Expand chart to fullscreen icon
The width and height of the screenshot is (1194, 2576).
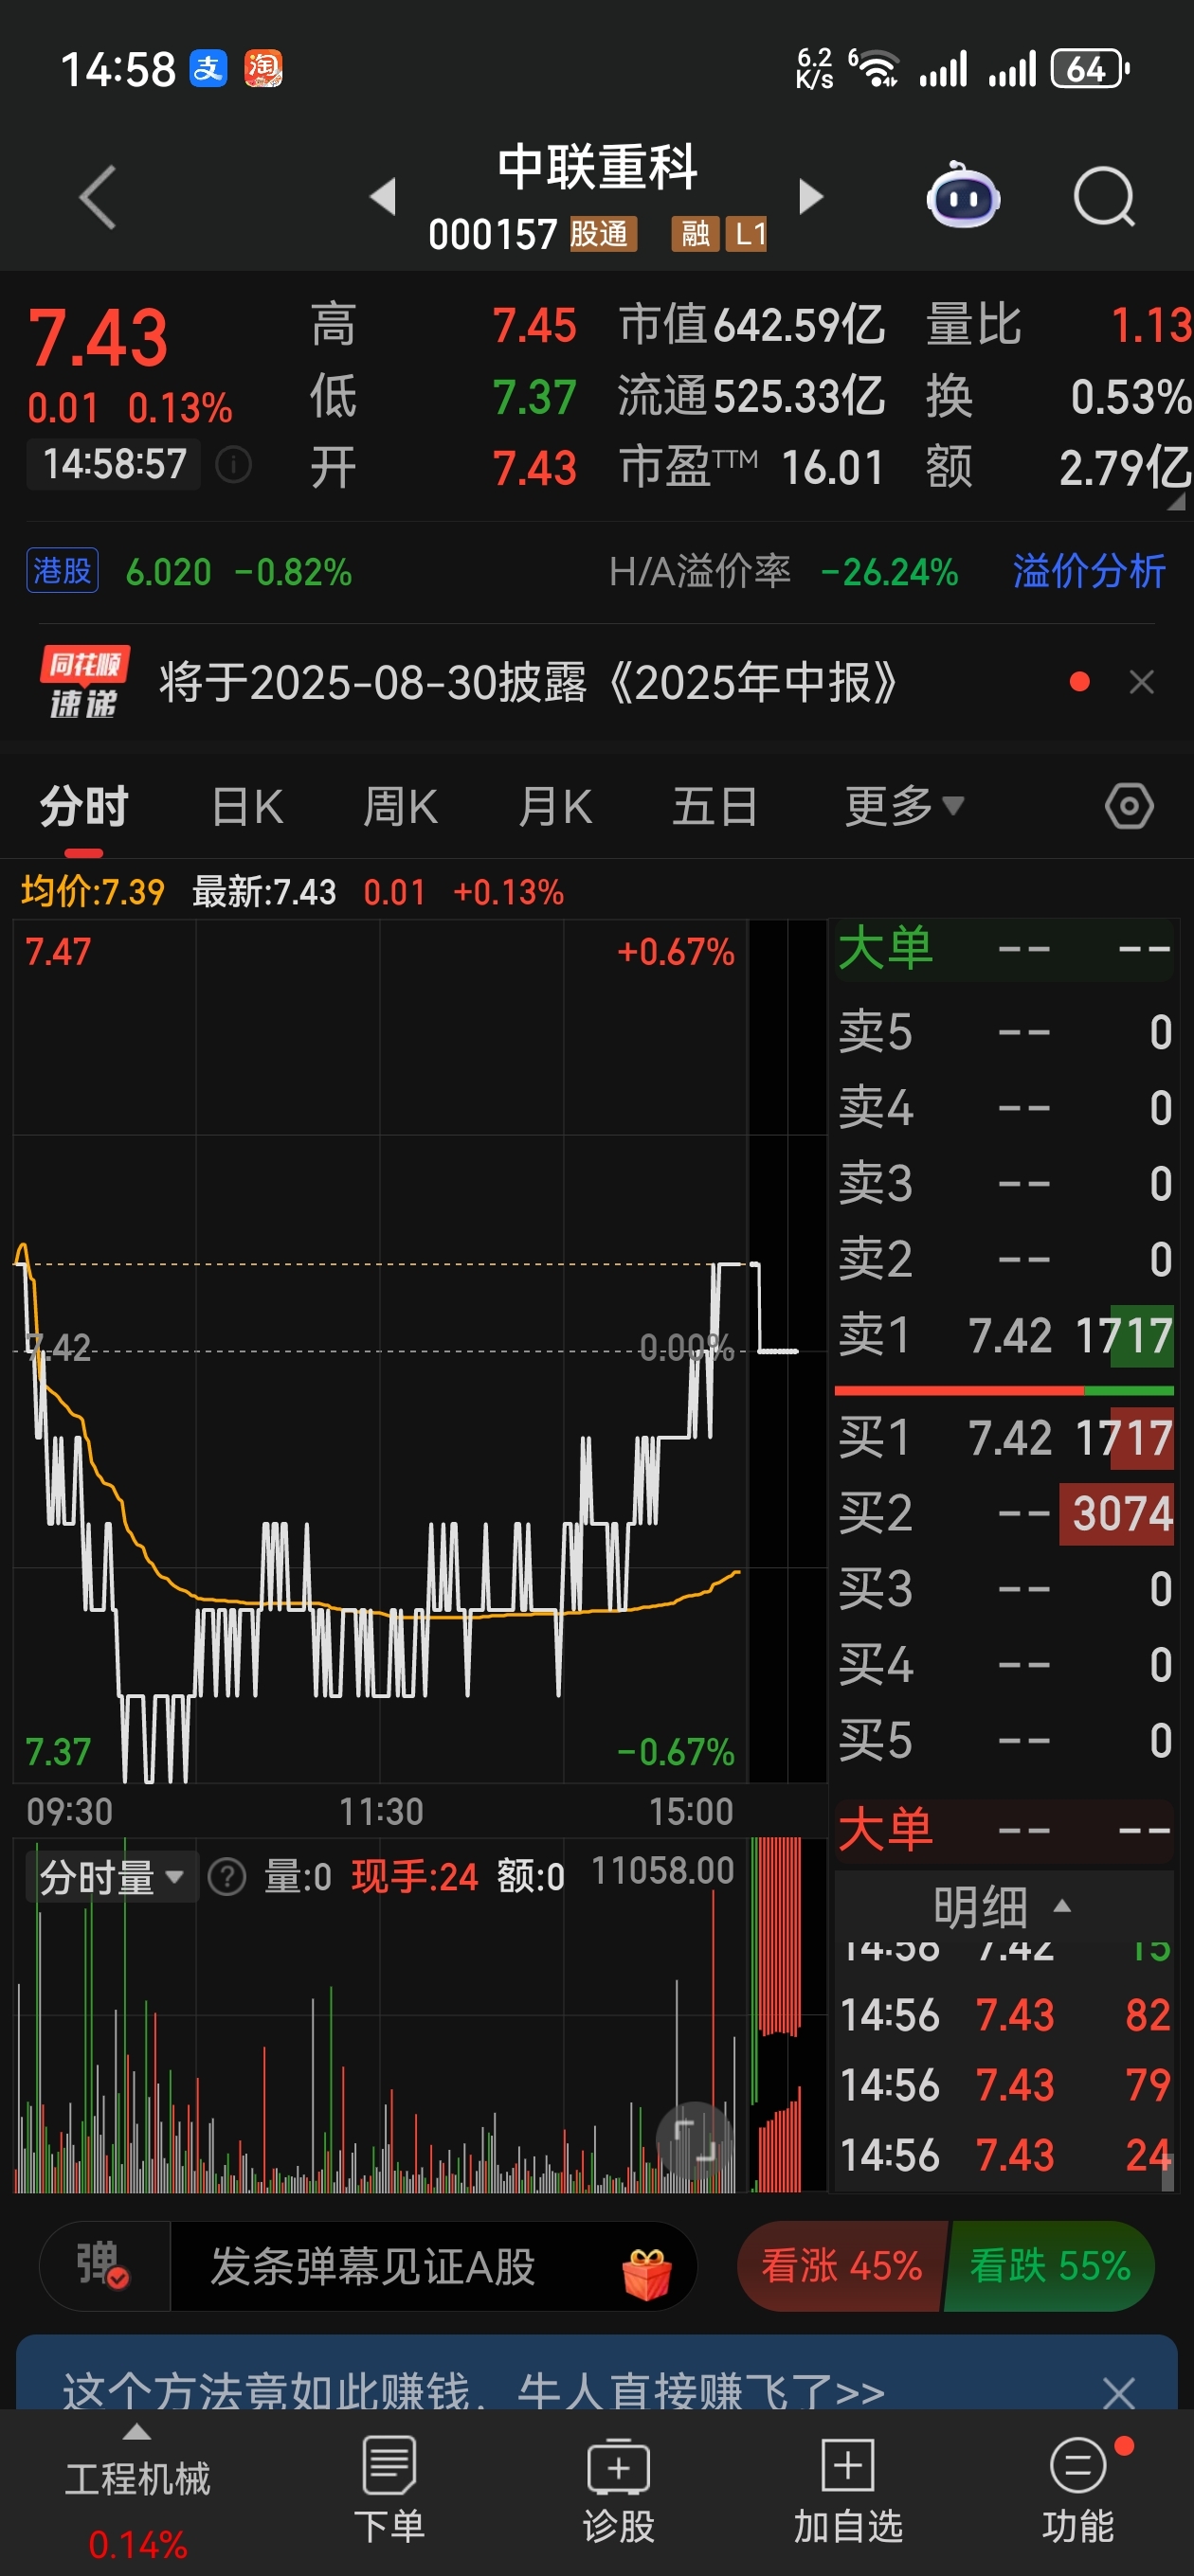(695, 2141)
